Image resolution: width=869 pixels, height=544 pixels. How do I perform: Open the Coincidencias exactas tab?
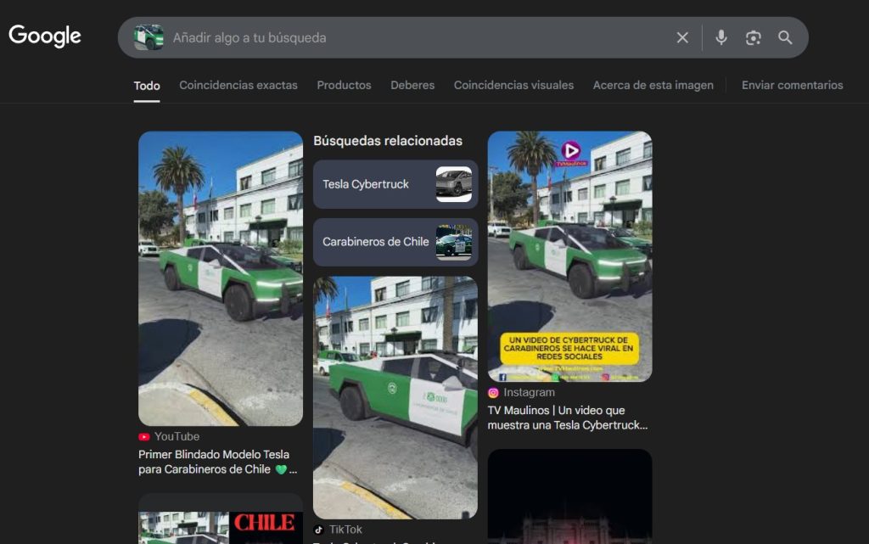coord(238,86)
